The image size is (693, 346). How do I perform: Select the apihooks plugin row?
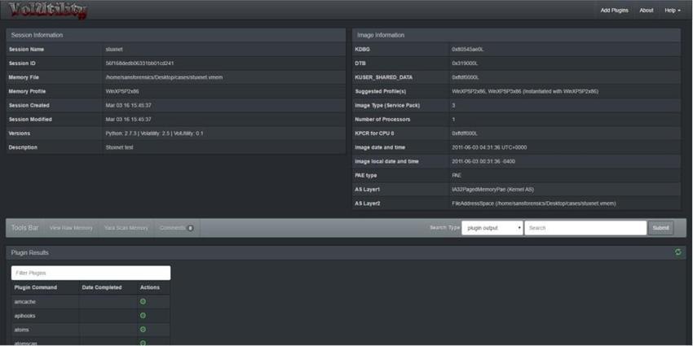[90, 316]
